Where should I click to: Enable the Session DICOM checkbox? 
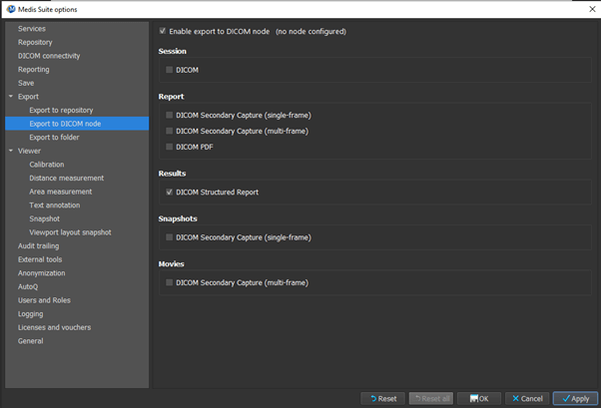click(x=170, y=70)
